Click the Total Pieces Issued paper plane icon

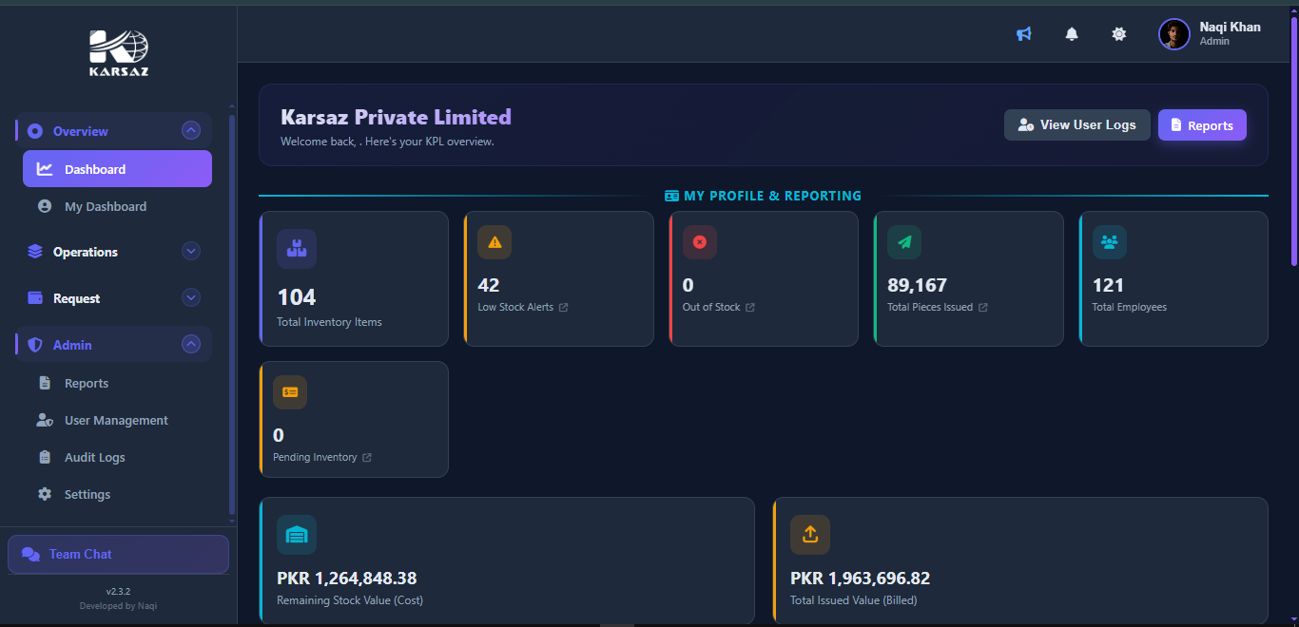[x=904, y=242]
